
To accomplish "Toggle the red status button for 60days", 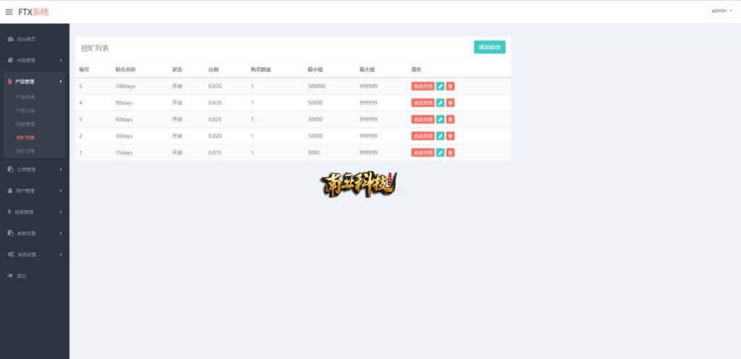I will coord(423,119).
